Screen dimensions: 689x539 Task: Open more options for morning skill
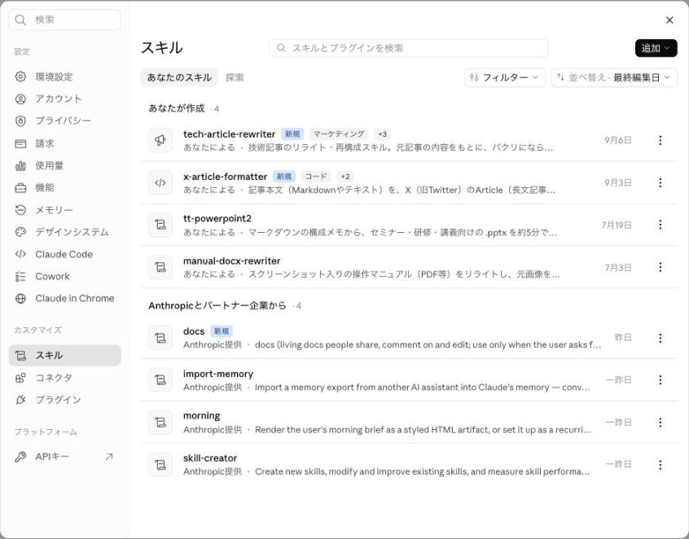660,422
